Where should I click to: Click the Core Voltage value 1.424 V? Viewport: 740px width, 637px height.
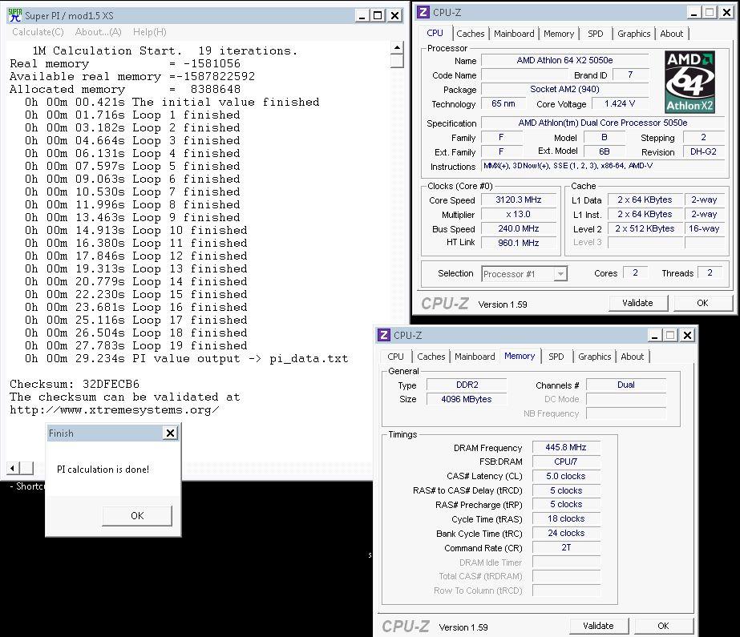click(x=620, y=103)
